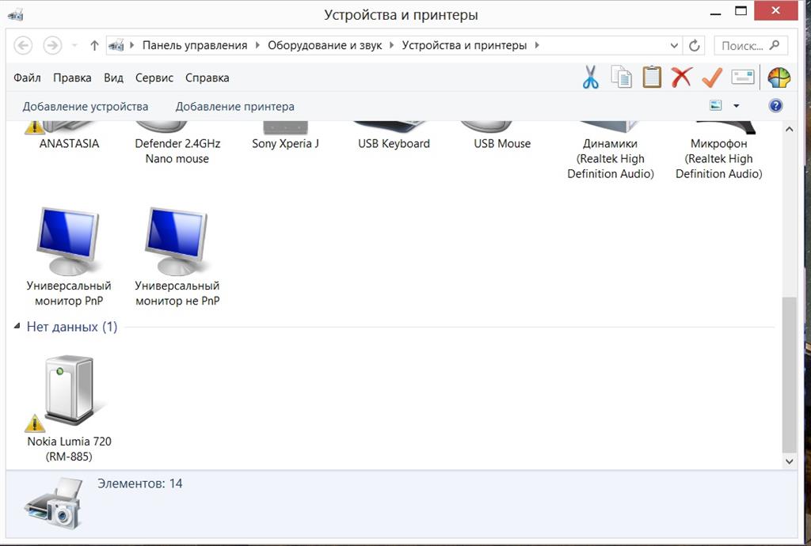Click the envelope mail toolbar icon
This screenshot has width=811, height=546.
[x=743, y=78]
